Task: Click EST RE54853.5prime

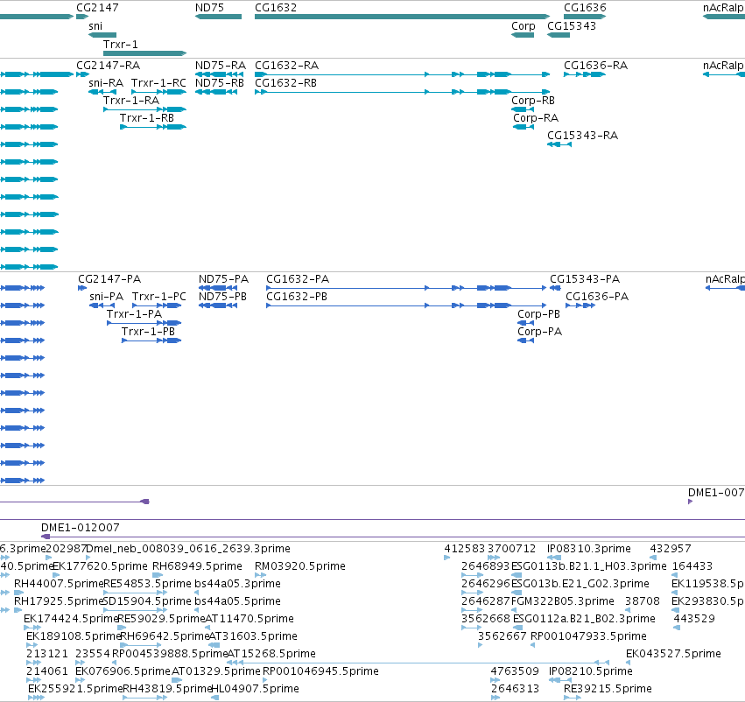Action: tap(147, 584)
